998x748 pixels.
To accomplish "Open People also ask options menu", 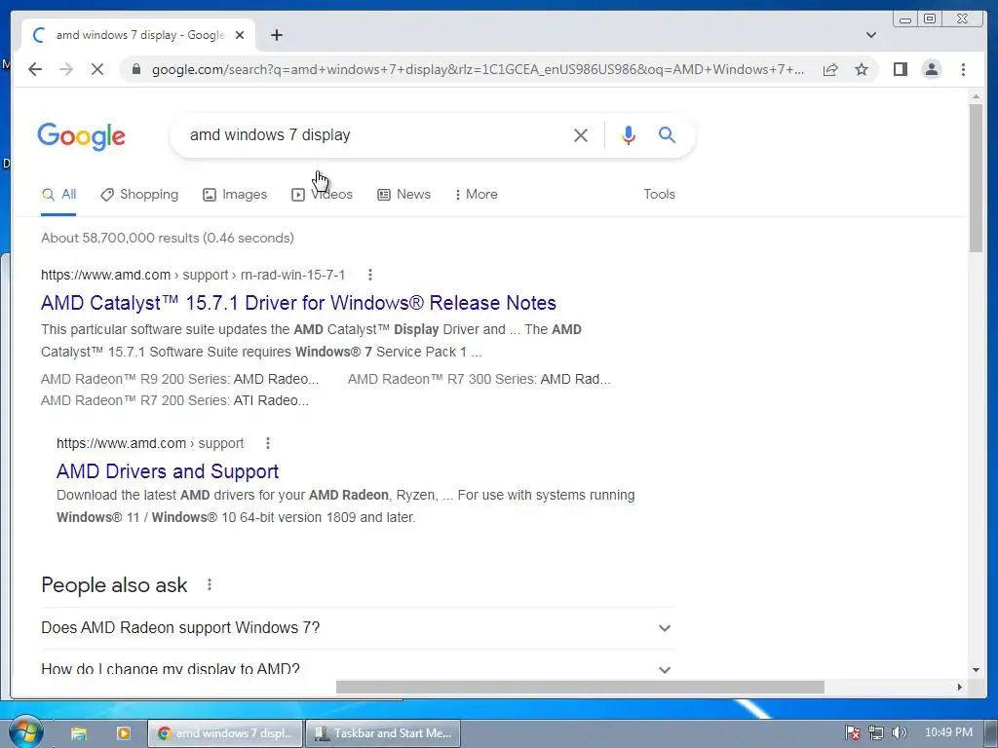I will click(x=210, y=584).
